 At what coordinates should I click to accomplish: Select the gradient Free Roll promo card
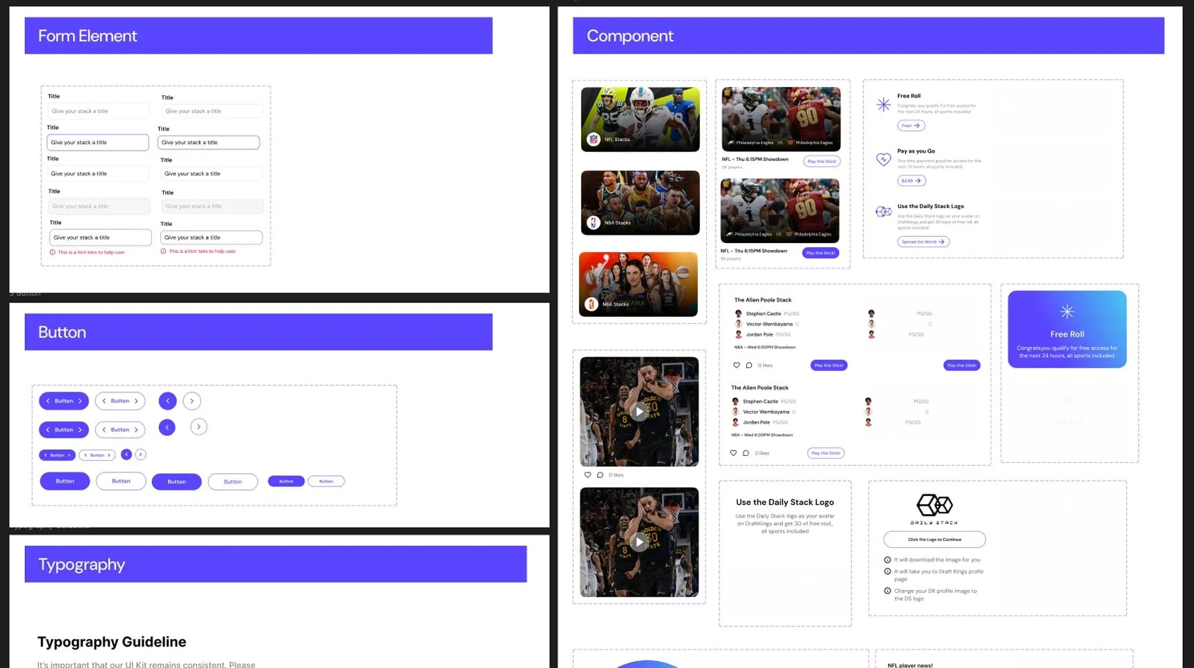1067,329
